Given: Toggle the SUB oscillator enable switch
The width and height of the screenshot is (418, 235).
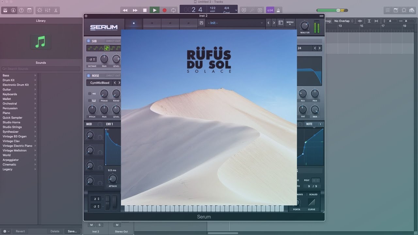Looking at the screenshot, I should point(88,41).
